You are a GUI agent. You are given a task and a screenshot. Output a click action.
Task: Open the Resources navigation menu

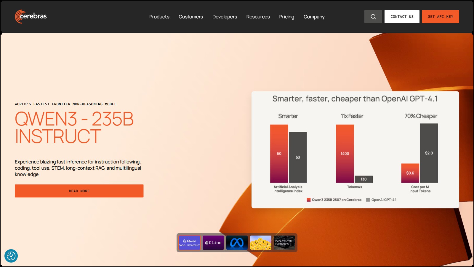point(258,17)
